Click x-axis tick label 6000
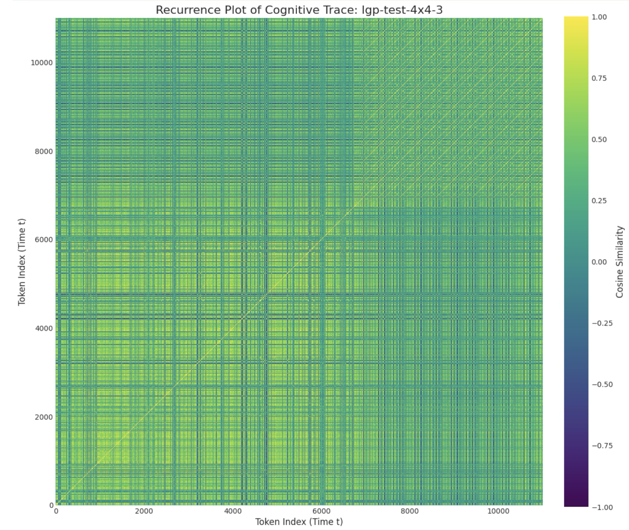This screenshot has height=530, width=629. pos(321,511)
